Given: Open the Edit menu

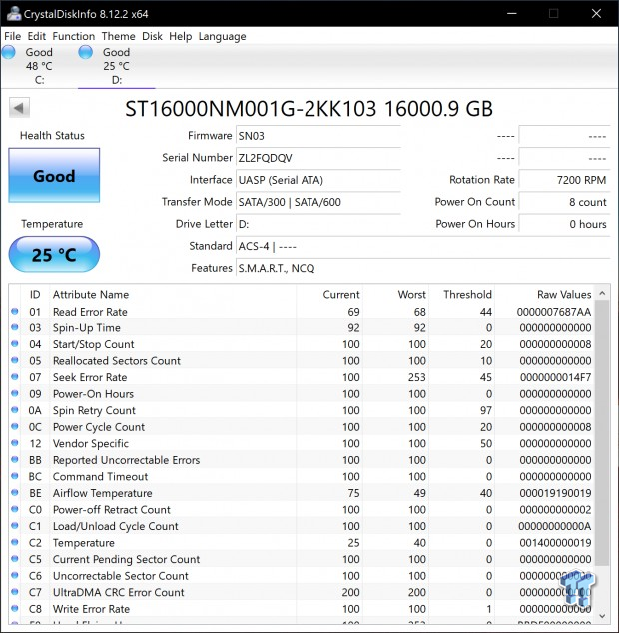Looking at the screenshot, I should [36, 36].
